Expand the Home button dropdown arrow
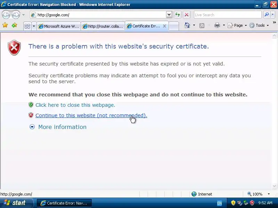Image resolution: width=278 pixels, height=208 pixels. coord(194,25)
